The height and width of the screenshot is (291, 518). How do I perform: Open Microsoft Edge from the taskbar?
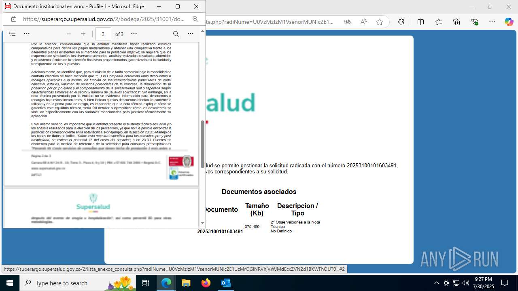click(166, 283)
